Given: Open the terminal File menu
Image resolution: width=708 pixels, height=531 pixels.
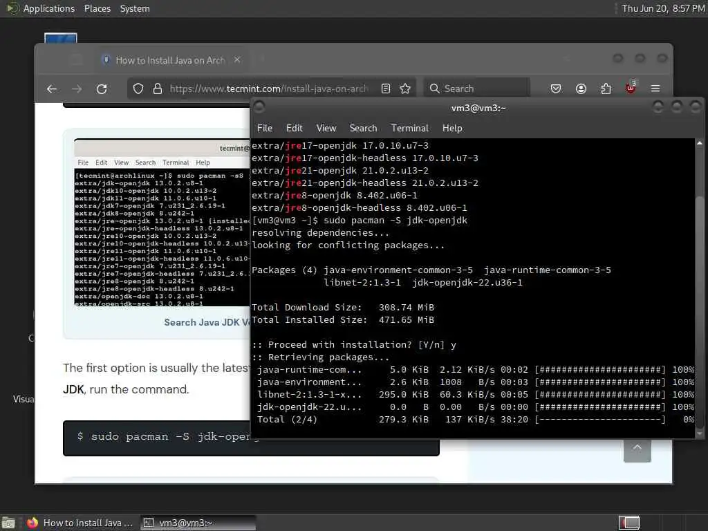Looking at the screenshot, I should pos(265,128).
